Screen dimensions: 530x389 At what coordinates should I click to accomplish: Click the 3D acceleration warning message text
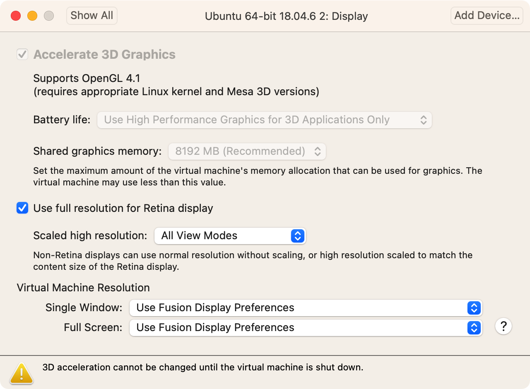[203, 367]
